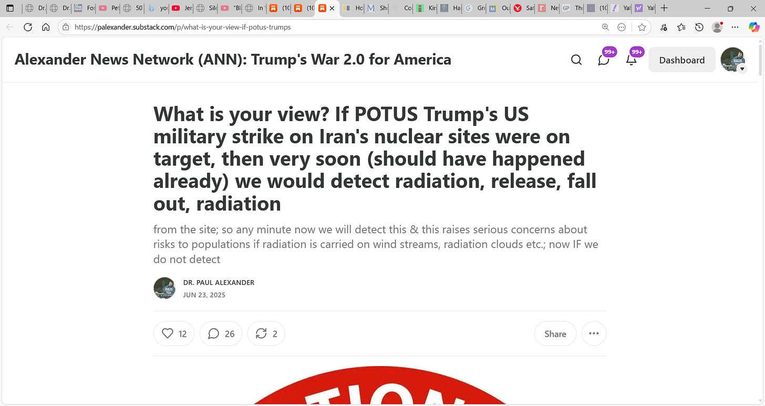Click the Dashboard button
The height and width of the screenshot is (406, 765).
tap(682, 60)
